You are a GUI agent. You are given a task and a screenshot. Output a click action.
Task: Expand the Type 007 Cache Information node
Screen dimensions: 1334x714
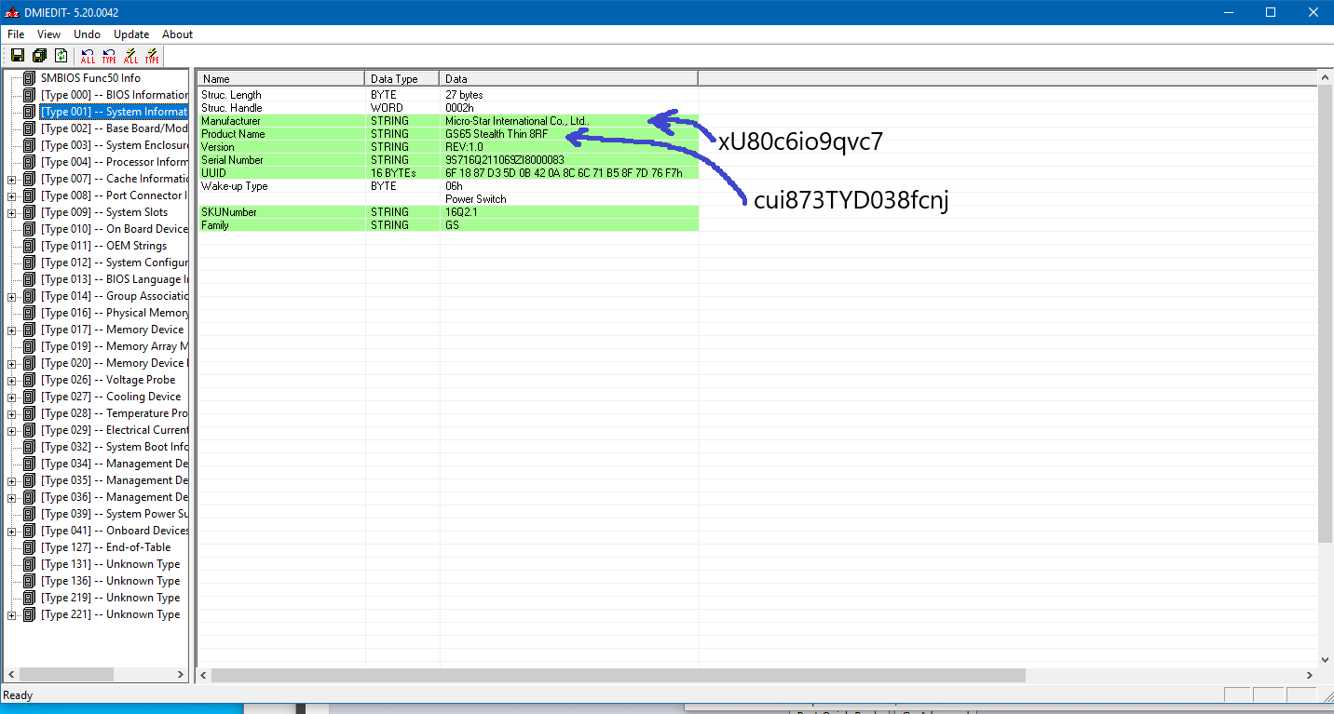[x=11, y=179]
